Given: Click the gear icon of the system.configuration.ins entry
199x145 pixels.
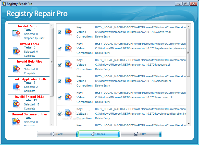Looking at the screenshot, I should 68,113.
